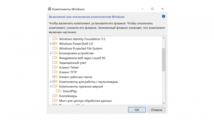
Task: Enable the DirectPlay checkbox
Action: pyautogui.click(x=58, y=91)
